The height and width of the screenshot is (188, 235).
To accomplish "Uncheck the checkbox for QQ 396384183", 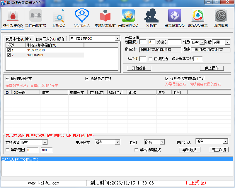I will click(x=9, y=55).
